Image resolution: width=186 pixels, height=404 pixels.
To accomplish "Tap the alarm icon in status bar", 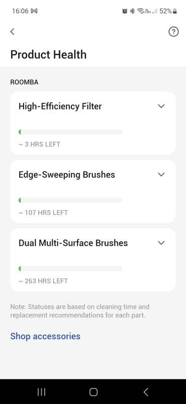I will pyautogui.click(x=125, y=11).
